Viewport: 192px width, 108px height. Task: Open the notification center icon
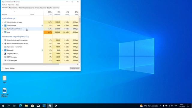coord(188,106)
